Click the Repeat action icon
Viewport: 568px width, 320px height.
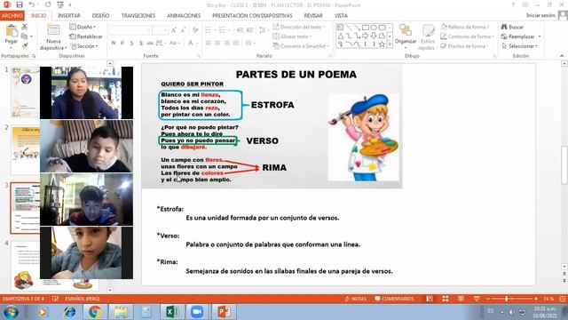tap(48, 4)
